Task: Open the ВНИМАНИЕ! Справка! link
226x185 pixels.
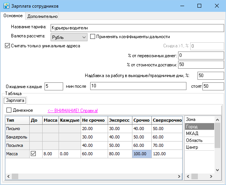Action: 73,111
